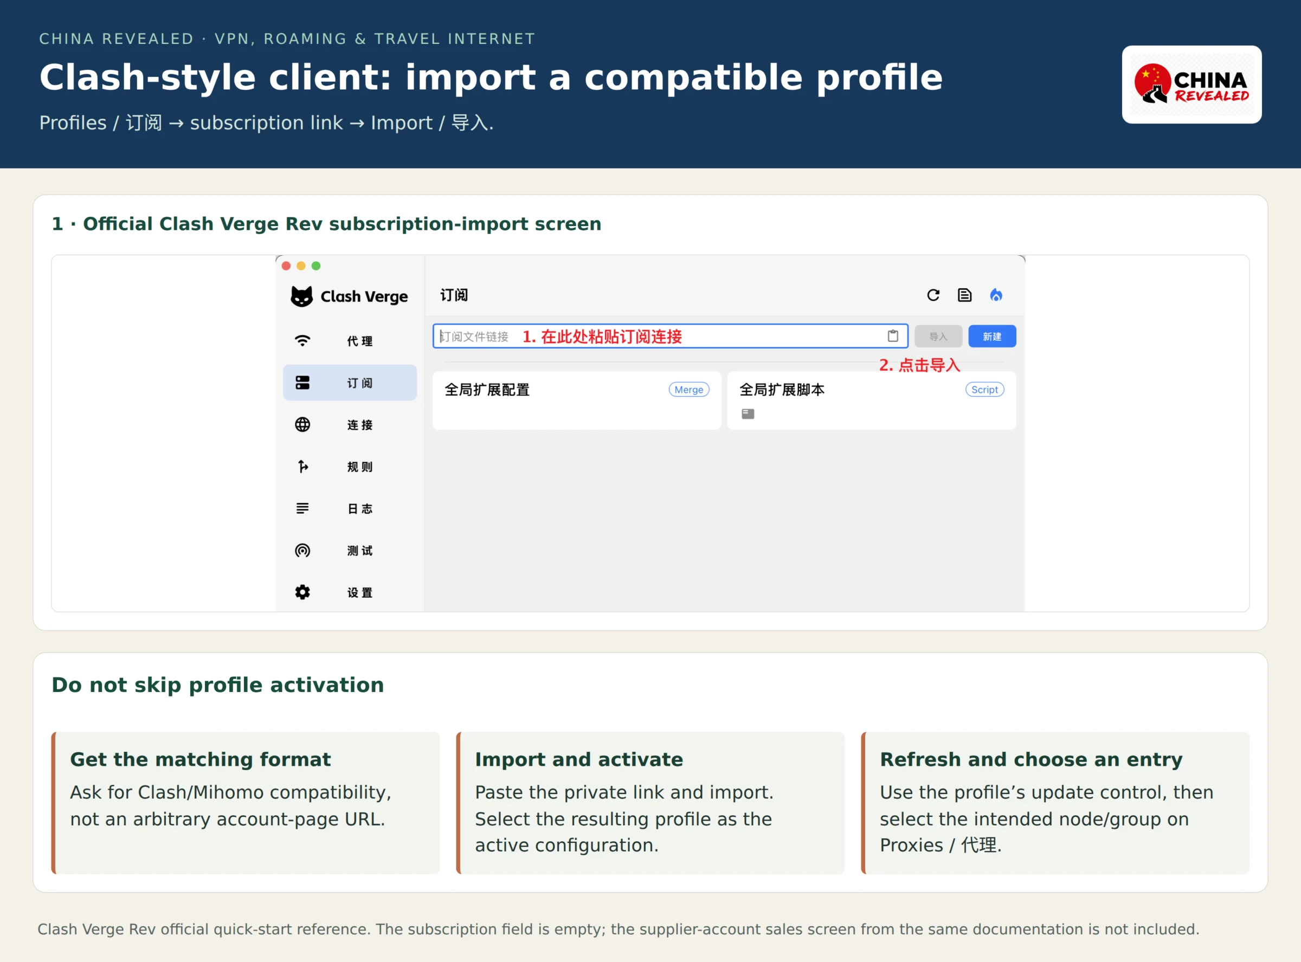Viewport: 1301px width, 962px height.
Task: Click the Clash Verge cat logo
Action: coord(301,296)
